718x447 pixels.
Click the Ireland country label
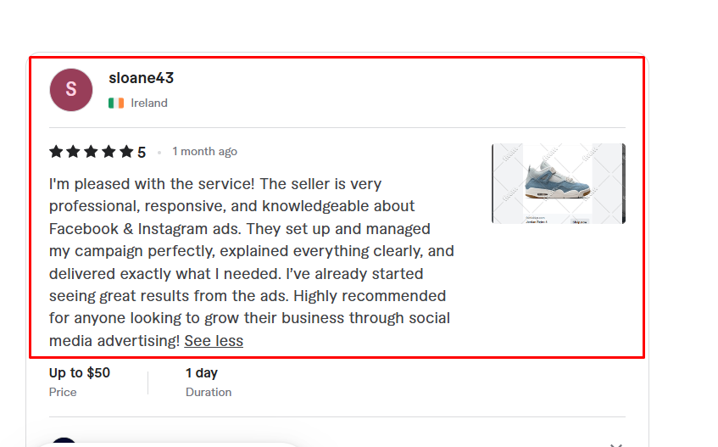coord(149,103)
